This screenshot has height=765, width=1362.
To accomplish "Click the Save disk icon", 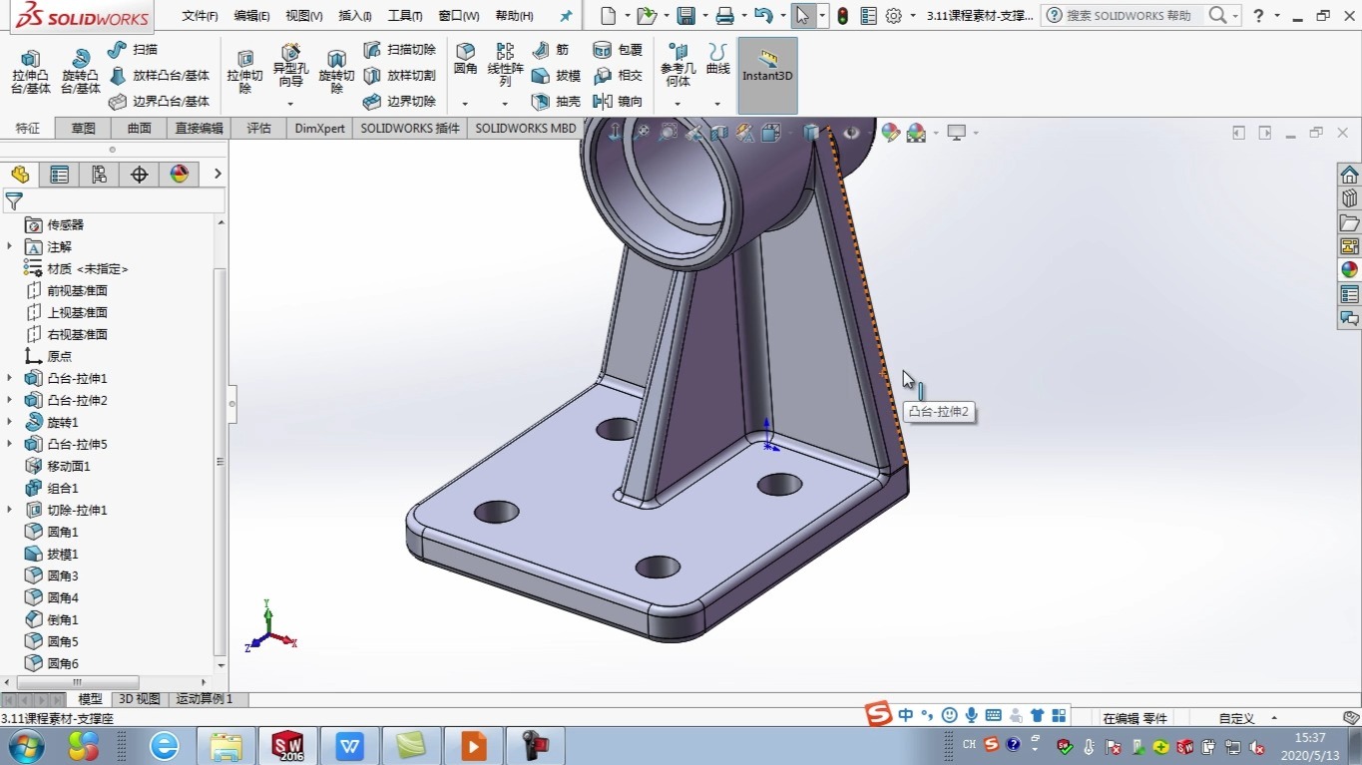I will tap(685, 16).
